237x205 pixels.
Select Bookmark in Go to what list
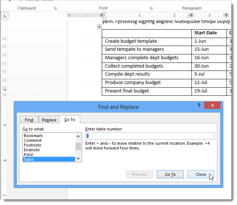coord(33,136)
